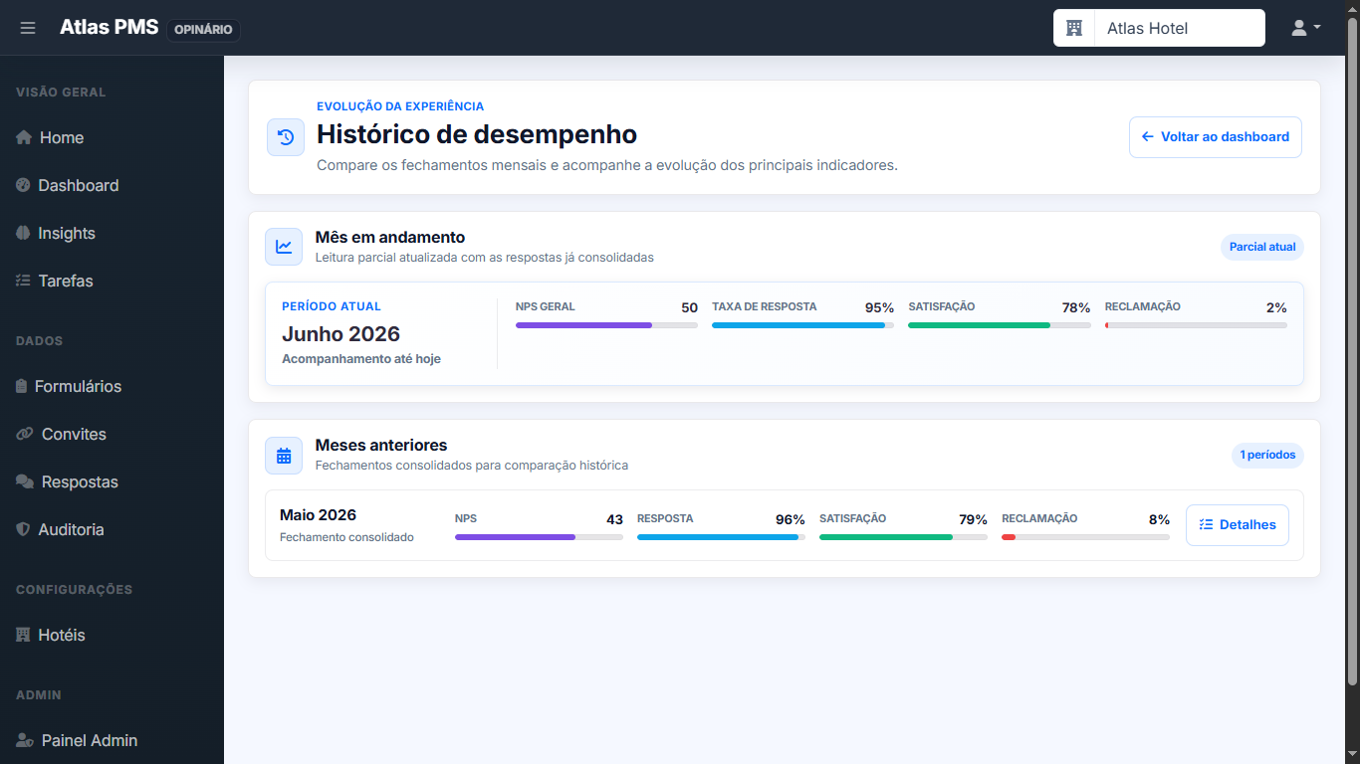The height and width of the screenshot is (764, 1360).
Task: Open Detalhes for Maio 2026
Action: click(1238, 525)
